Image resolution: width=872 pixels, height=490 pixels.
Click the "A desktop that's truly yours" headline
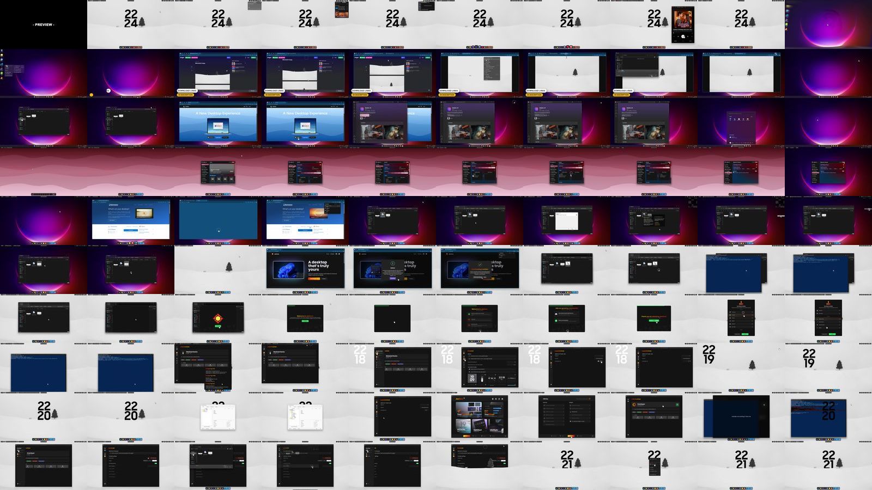point(318,266)
